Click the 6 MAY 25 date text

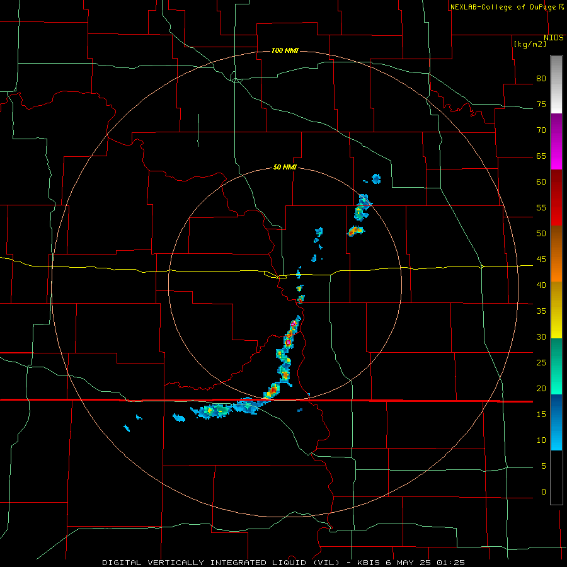click(409, 563)
